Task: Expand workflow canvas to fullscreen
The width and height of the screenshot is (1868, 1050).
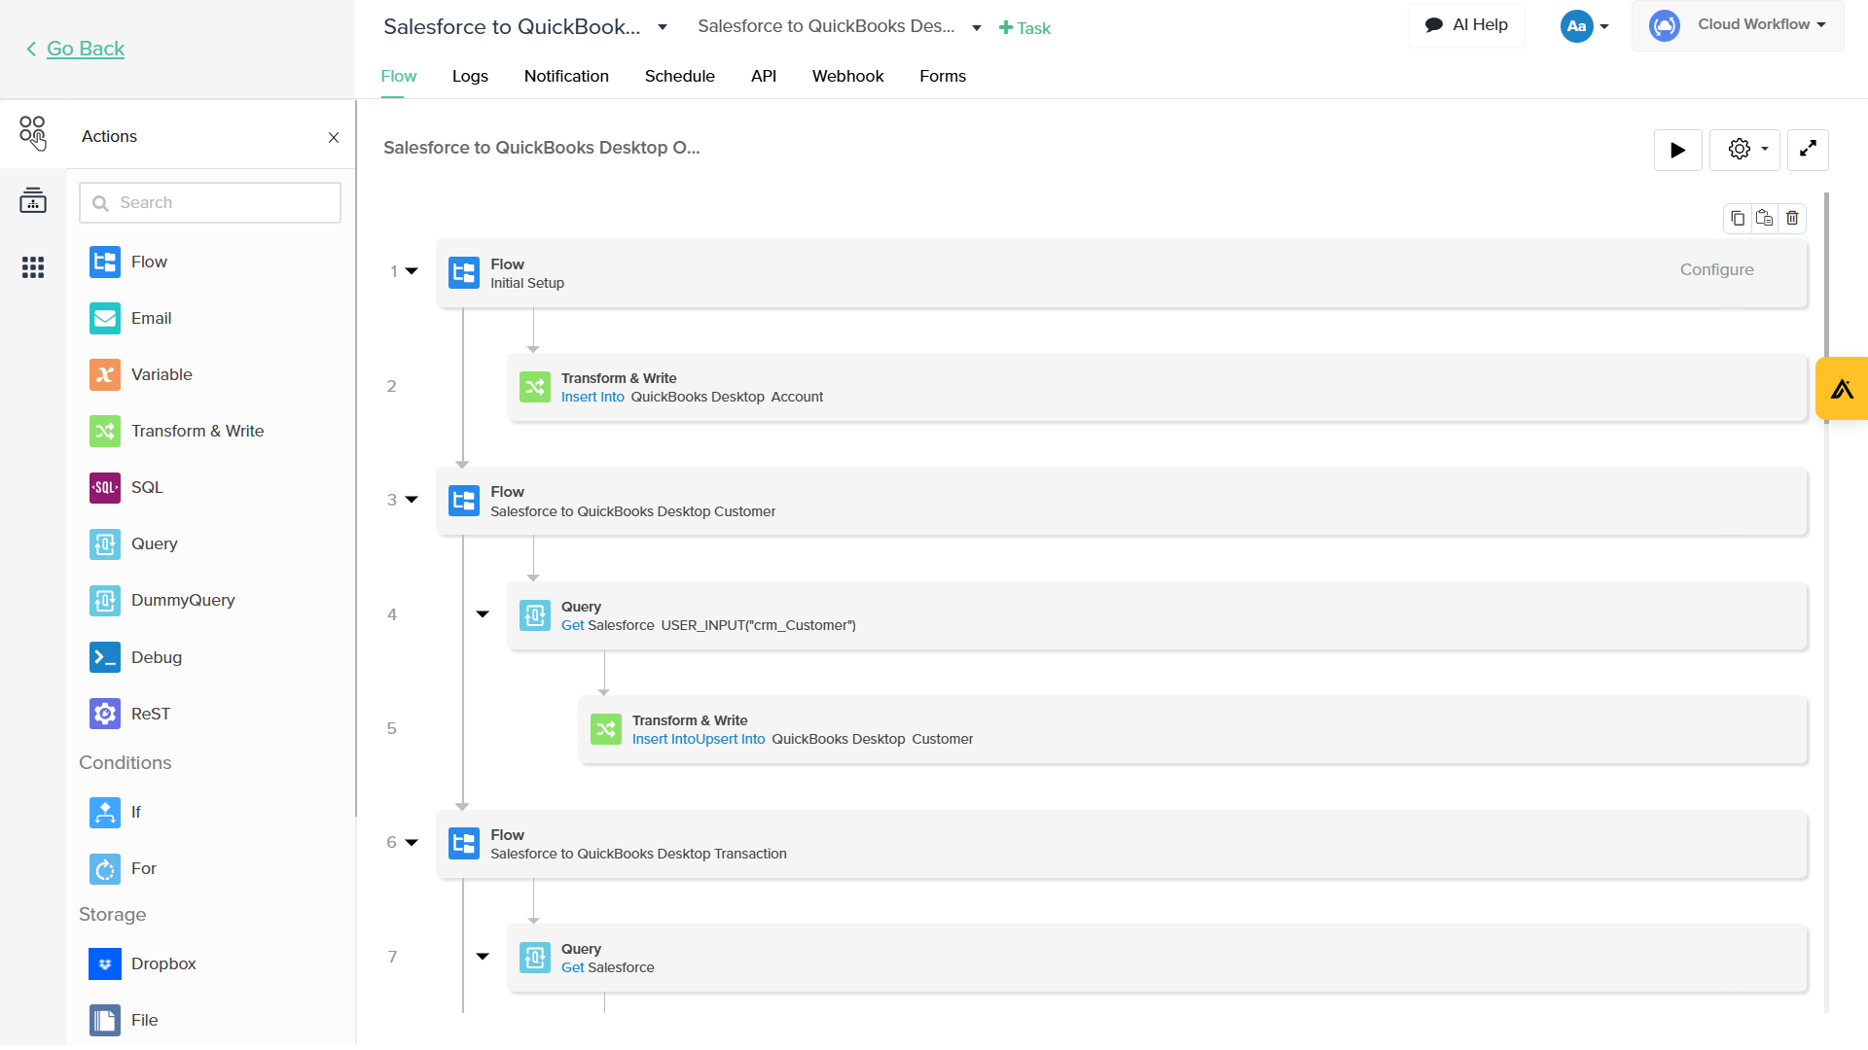Action: 1809,150
